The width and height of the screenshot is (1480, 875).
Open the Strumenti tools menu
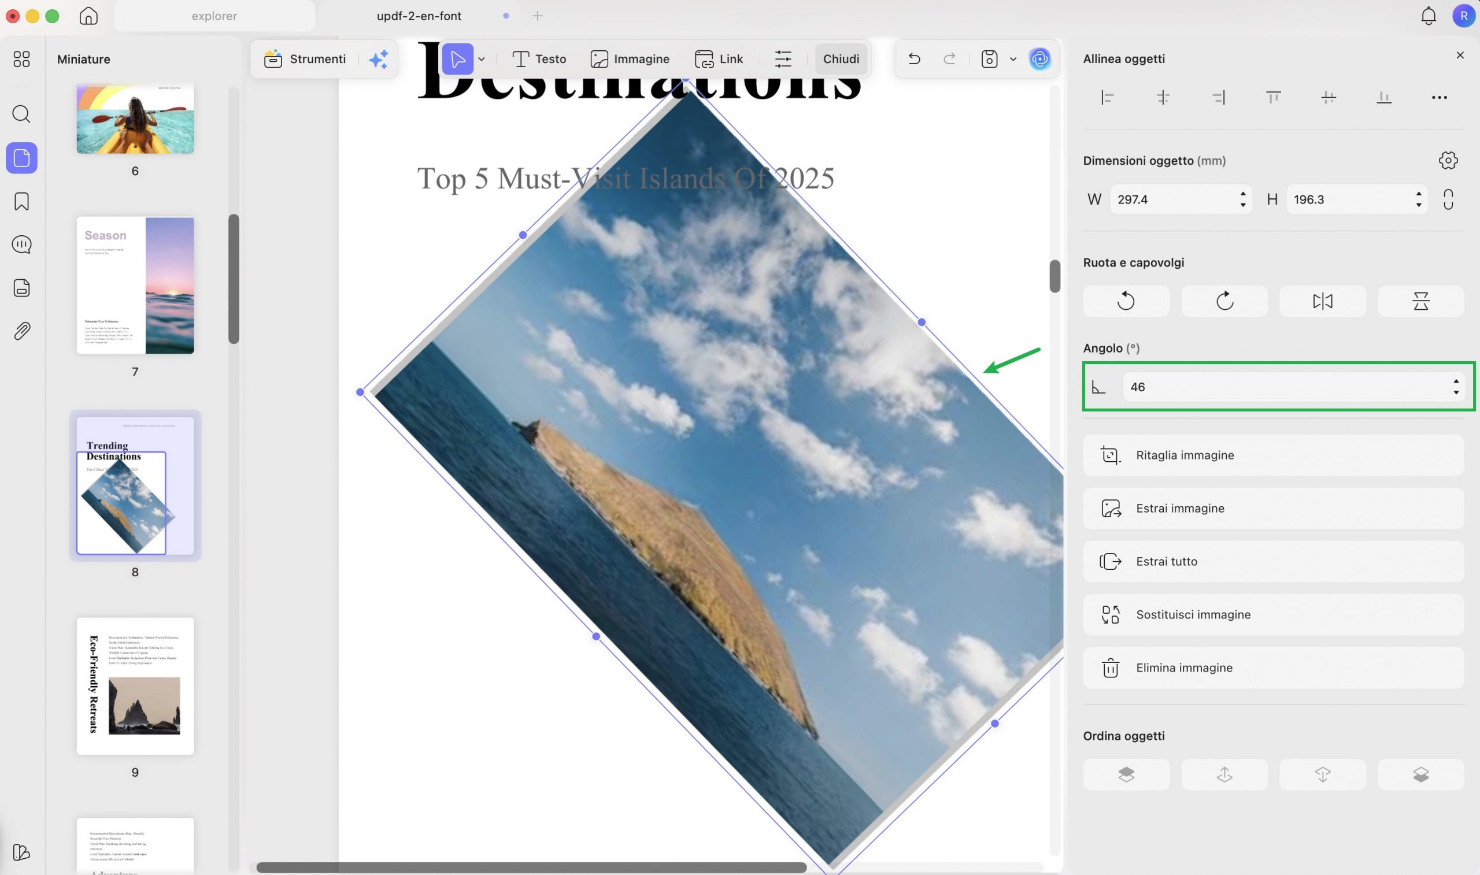(x=304, y=59)
